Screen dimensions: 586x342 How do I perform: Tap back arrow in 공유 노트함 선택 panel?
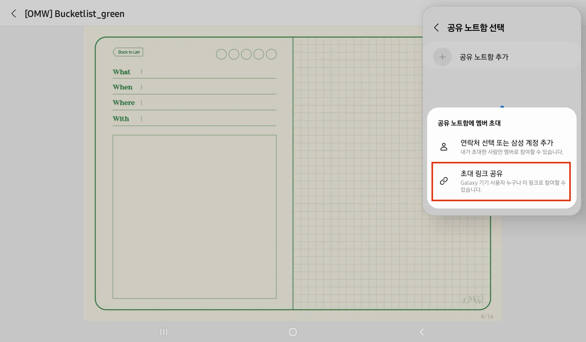pos(436,28)
